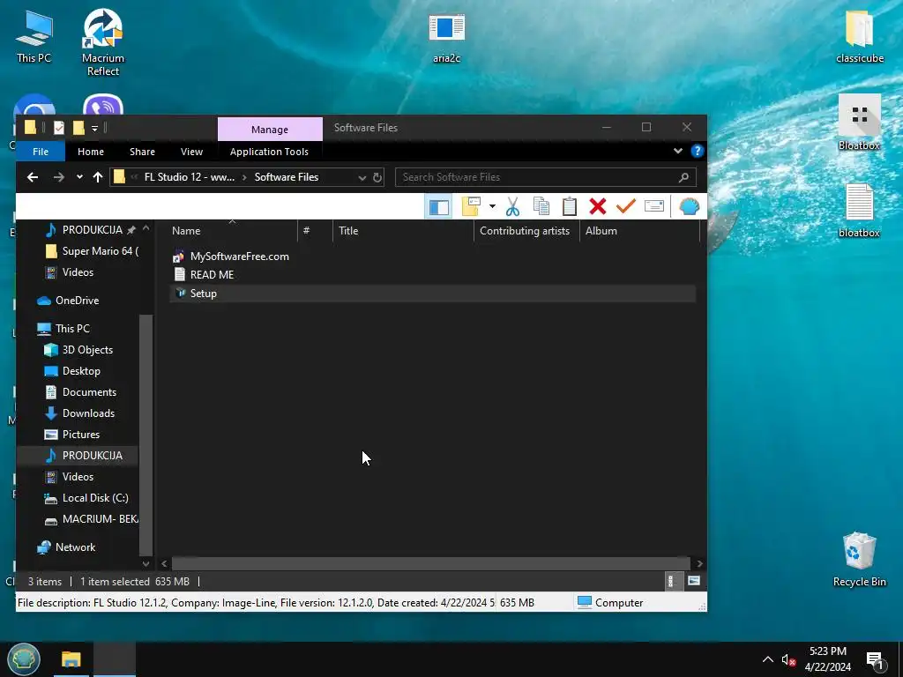This screenshot has height=677, width=903.
Task: Open the address bar history dropdown
Action: 362,177
